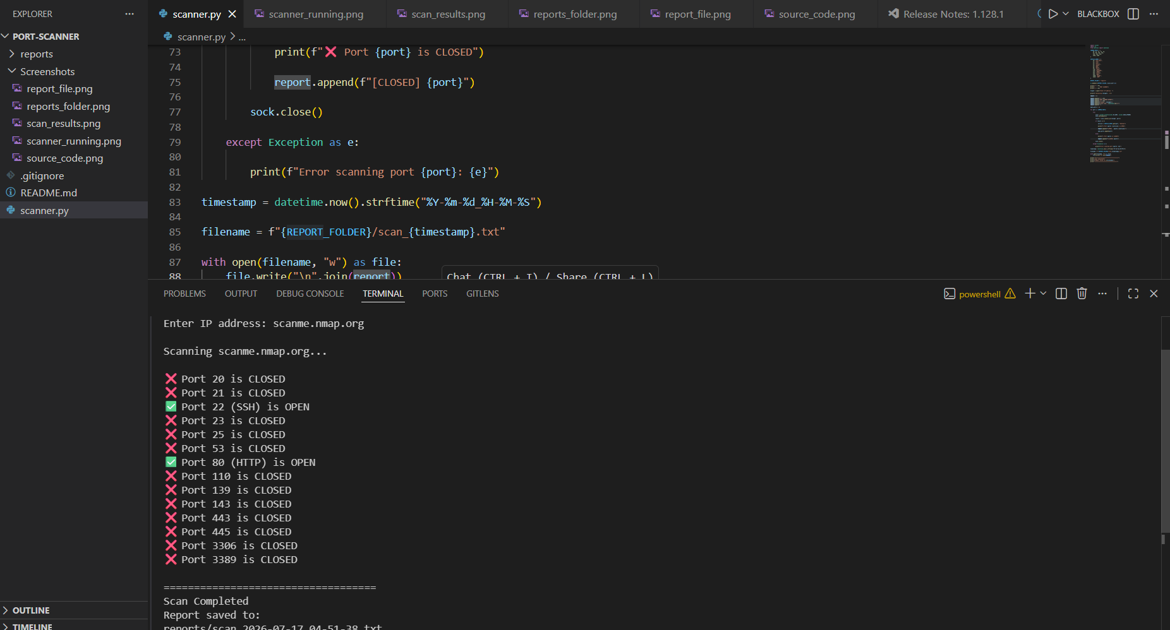Click the terminal vertical scrollbar
Image resolution: width=1170 pixels, height=630 pixels.
(x=1166, y=441)
